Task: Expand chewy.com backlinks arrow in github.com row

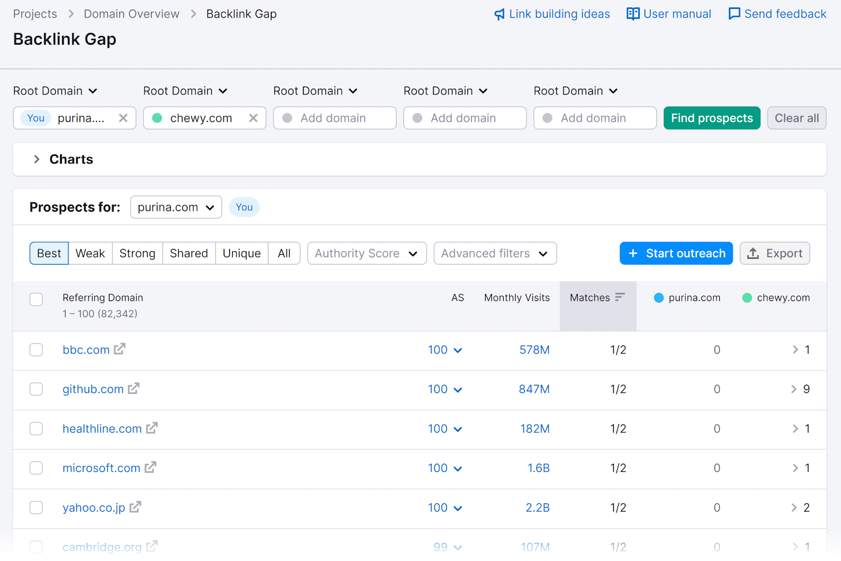Action: tap(794, 389)
